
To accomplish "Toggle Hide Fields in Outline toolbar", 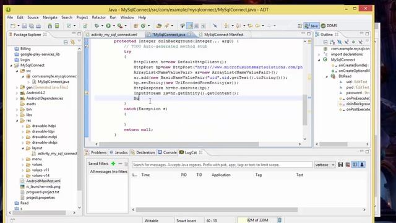I will (x=340, y=42).
